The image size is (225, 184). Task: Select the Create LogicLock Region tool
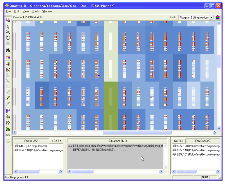pyautogui.click(x=8, y=57)
